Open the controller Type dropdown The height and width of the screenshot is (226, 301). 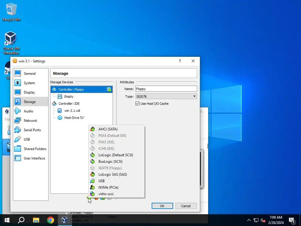point(166,96)
